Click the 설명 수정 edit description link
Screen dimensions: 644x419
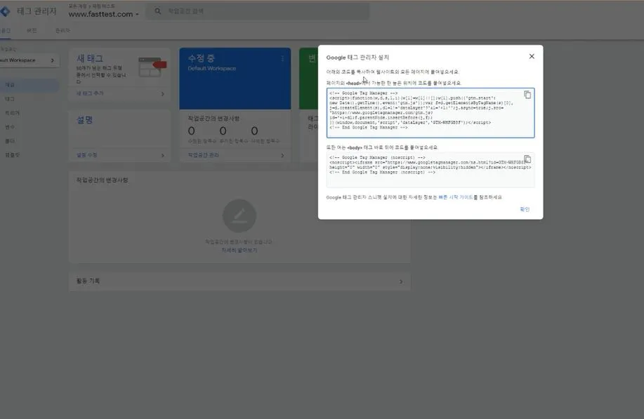[86, 155]
